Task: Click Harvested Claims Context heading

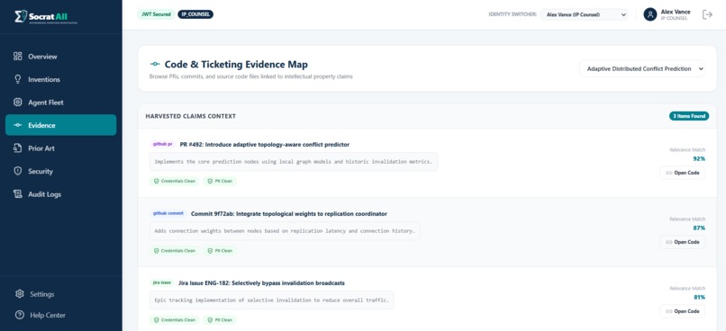Action: 191,116
